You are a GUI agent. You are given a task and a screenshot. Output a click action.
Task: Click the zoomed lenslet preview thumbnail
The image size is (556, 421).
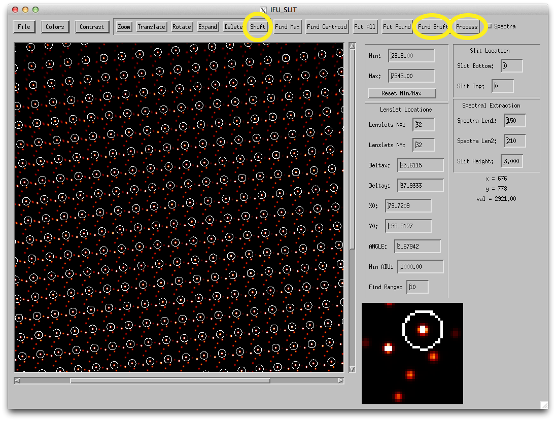412,354
